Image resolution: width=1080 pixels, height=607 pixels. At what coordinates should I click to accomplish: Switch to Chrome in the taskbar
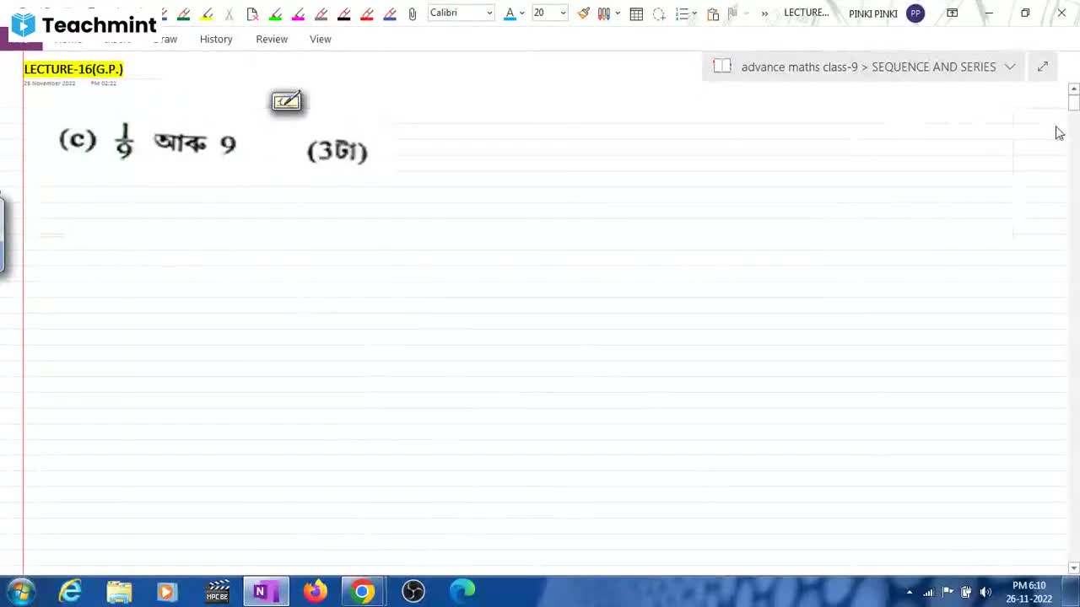click(364, 592)
